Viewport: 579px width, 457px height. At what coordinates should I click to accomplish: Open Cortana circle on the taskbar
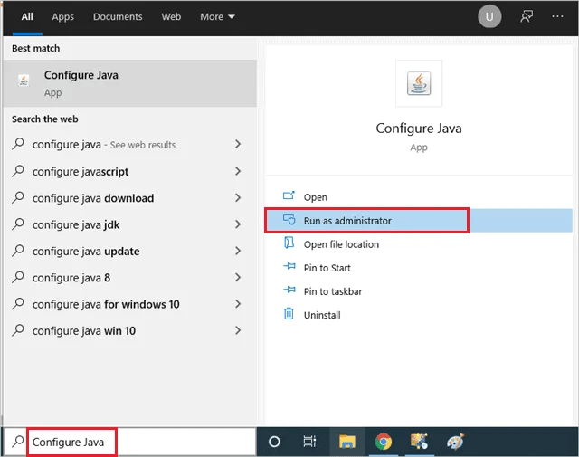point(274,442)
